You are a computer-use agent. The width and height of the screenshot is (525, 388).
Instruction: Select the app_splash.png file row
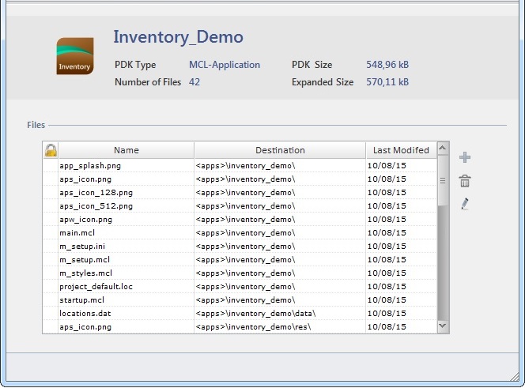pyautogui.click(x=90, y=166)
